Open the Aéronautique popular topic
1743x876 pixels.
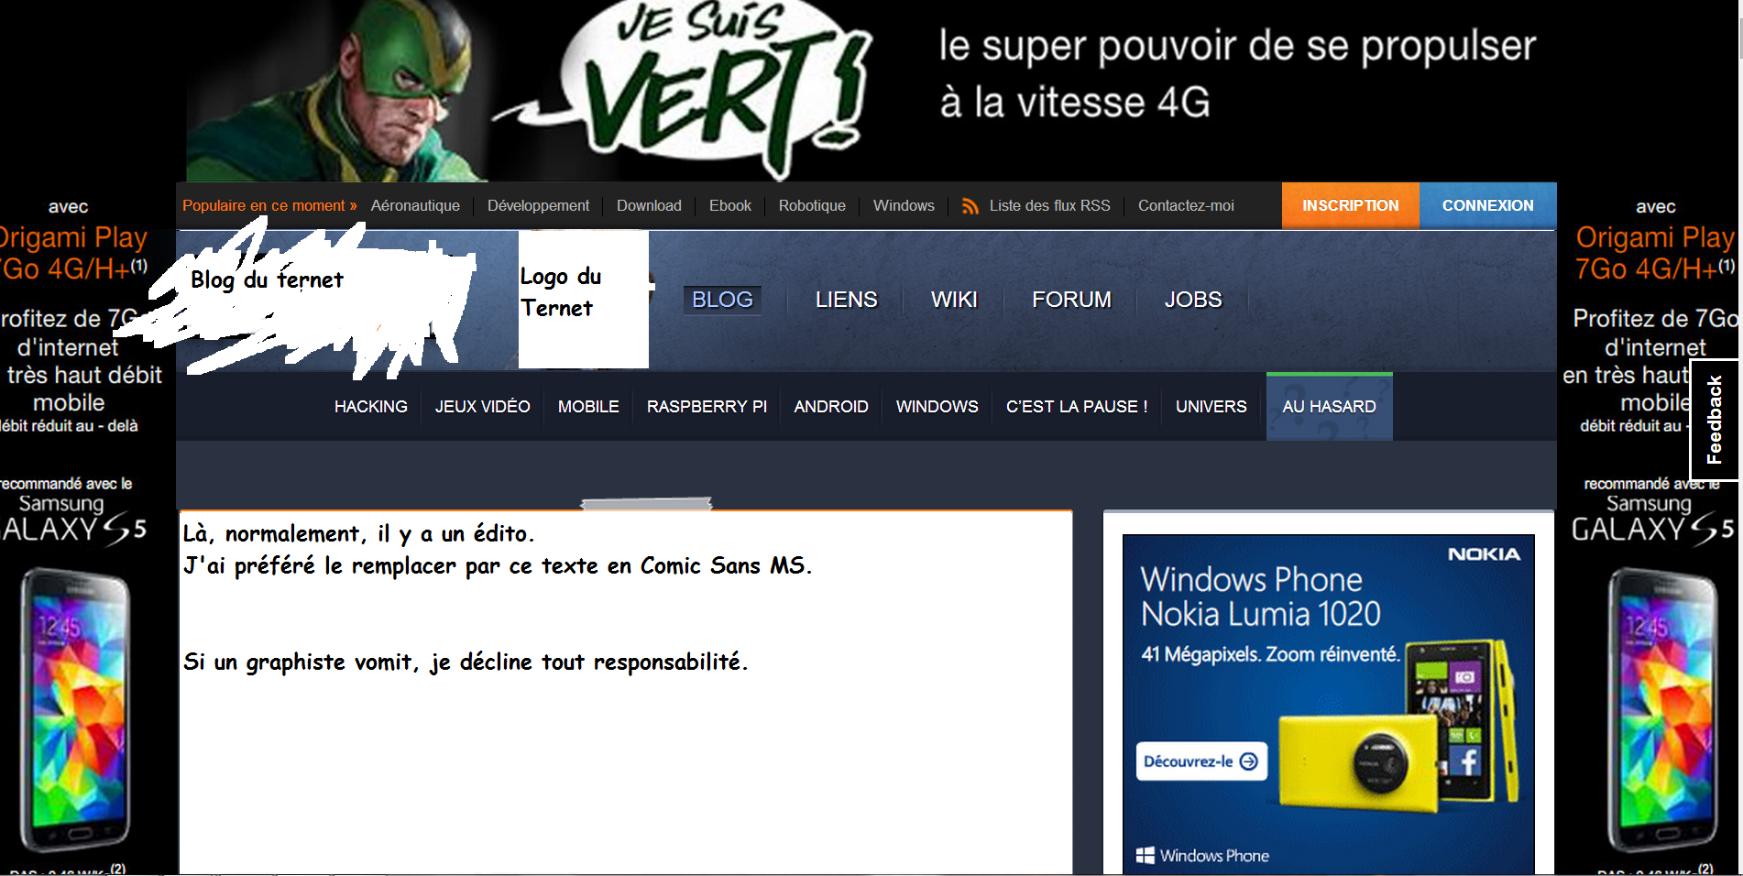click(415, 206)
